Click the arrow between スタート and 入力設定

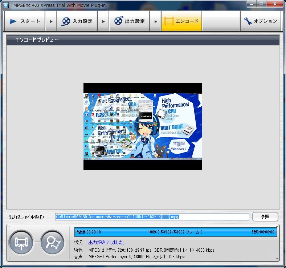(51, 21)
